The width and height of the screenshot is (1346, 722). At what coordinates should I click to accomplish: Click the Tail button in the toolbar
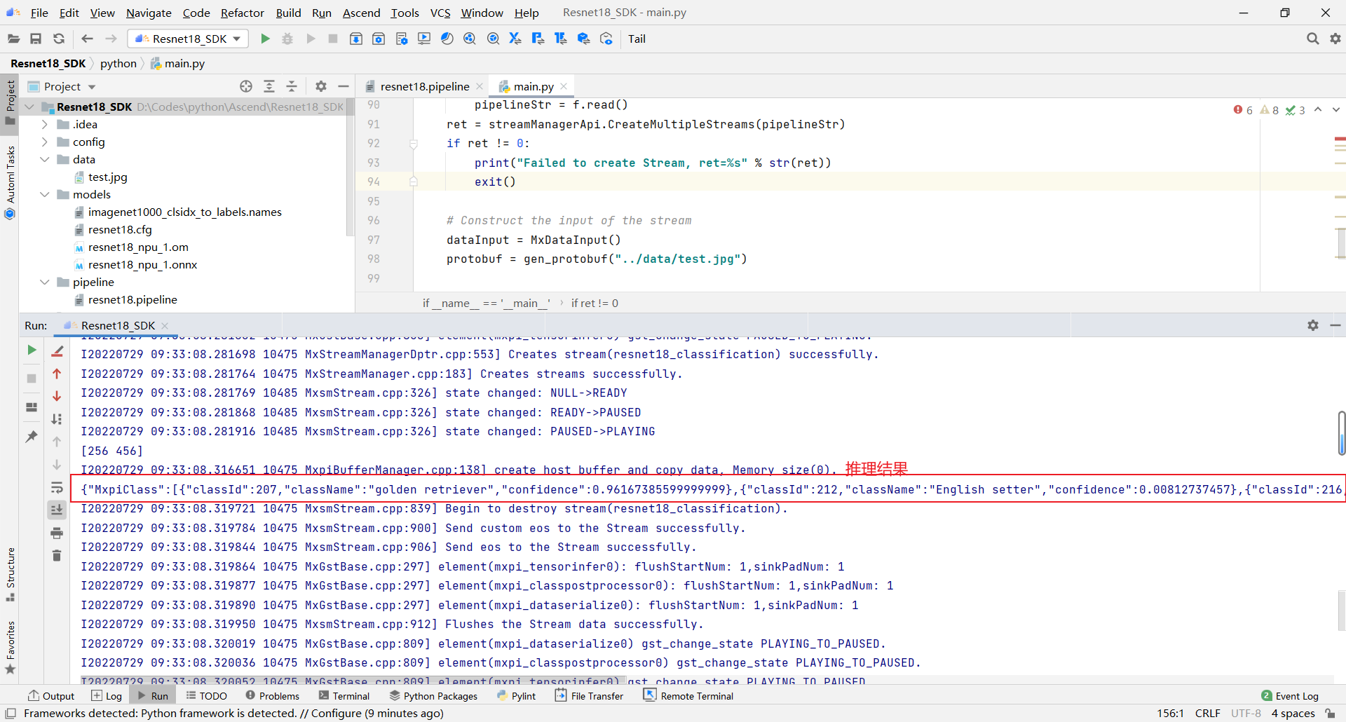(637, 39)
